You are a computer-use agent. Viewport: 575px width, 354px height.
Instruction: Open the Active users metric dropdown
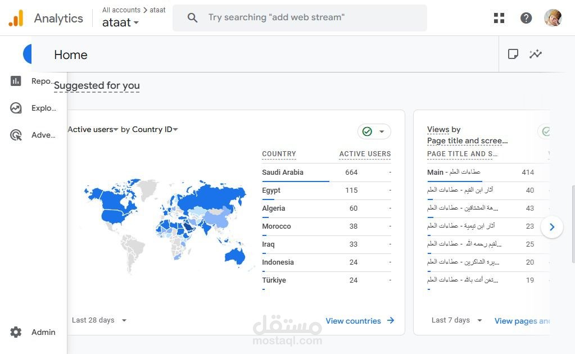93,129
